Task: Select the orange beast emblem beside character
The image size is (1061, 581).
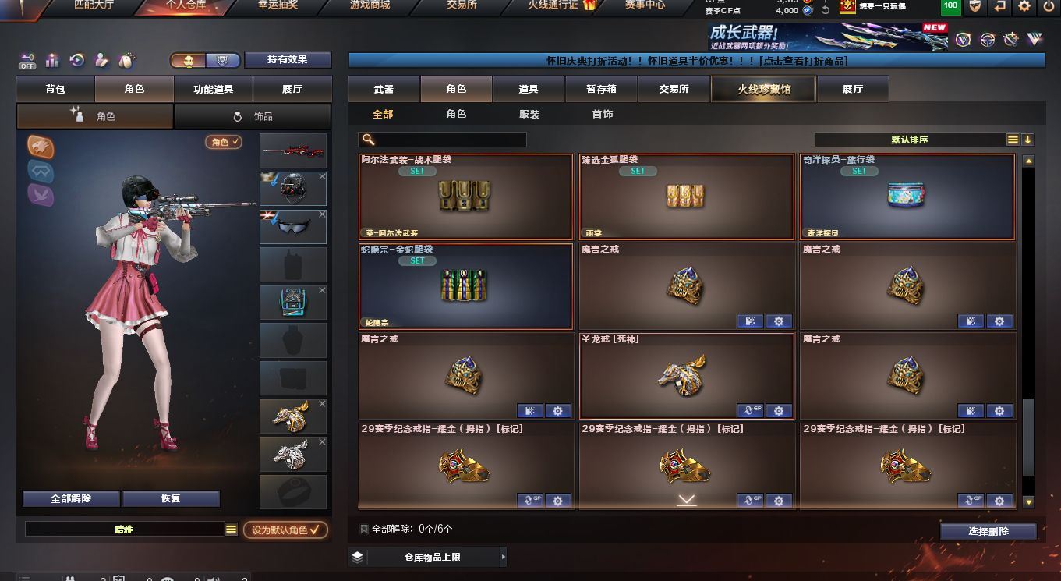Action: click(x=41, y=147)
